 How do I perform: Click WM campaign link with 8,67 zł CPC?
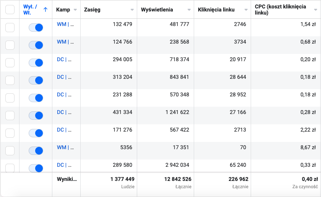pyautogui.click(x=65, y=147)
